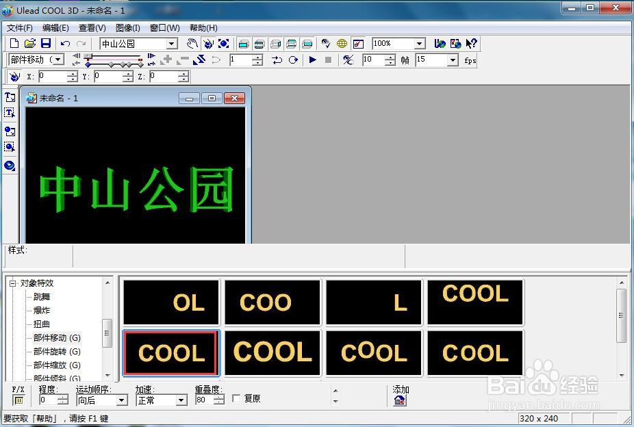Click the Reverse animation blue arrows icon
This screenshot has width=634, height=427.
pos(199,60)
